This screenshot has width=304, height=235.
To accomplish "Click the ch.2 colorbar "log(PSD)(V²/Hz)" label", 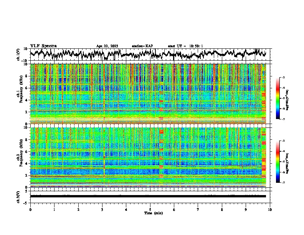I will click(287, 163).
